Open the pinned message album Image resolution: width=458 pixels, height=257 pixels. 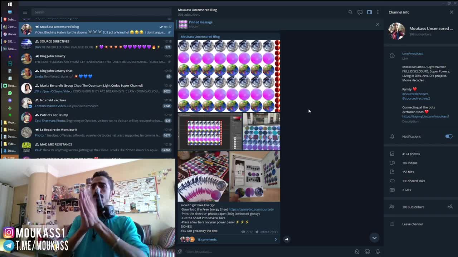200,24
